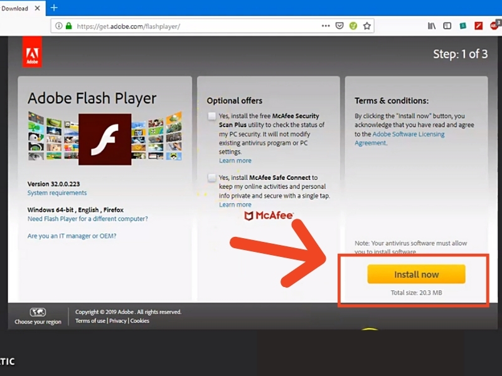The image size is (502, 376).
Task: Click the Flash Player logo image
Action: [x=105, y=139]
